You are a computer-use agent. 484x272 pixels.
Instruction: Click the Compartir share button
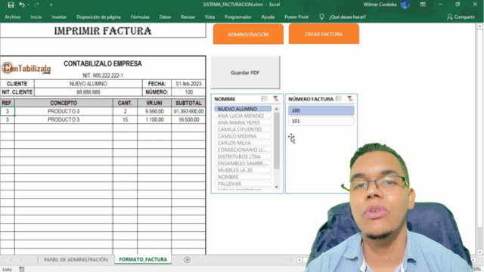point(461,17)
